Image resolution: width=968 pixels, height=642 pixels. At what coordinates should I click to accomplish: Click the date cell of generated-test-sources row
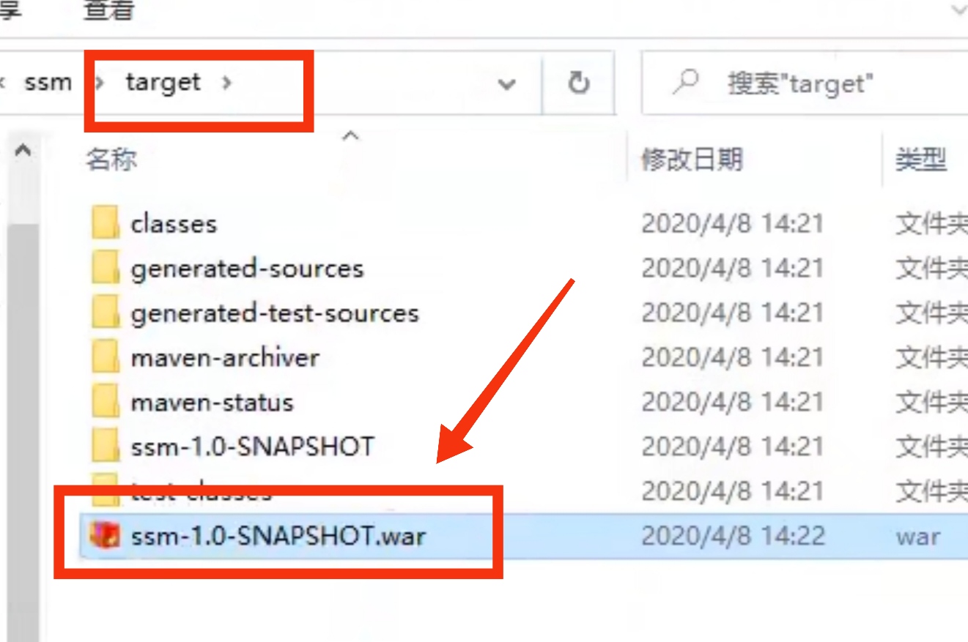[733, 314]
